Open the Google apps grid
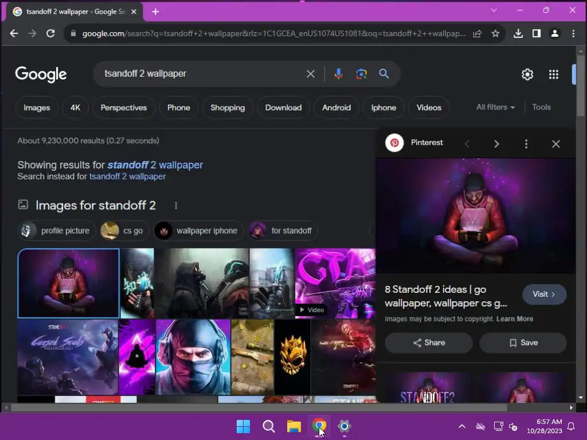This screenshot has height=440, width=587. coord(553,74)
